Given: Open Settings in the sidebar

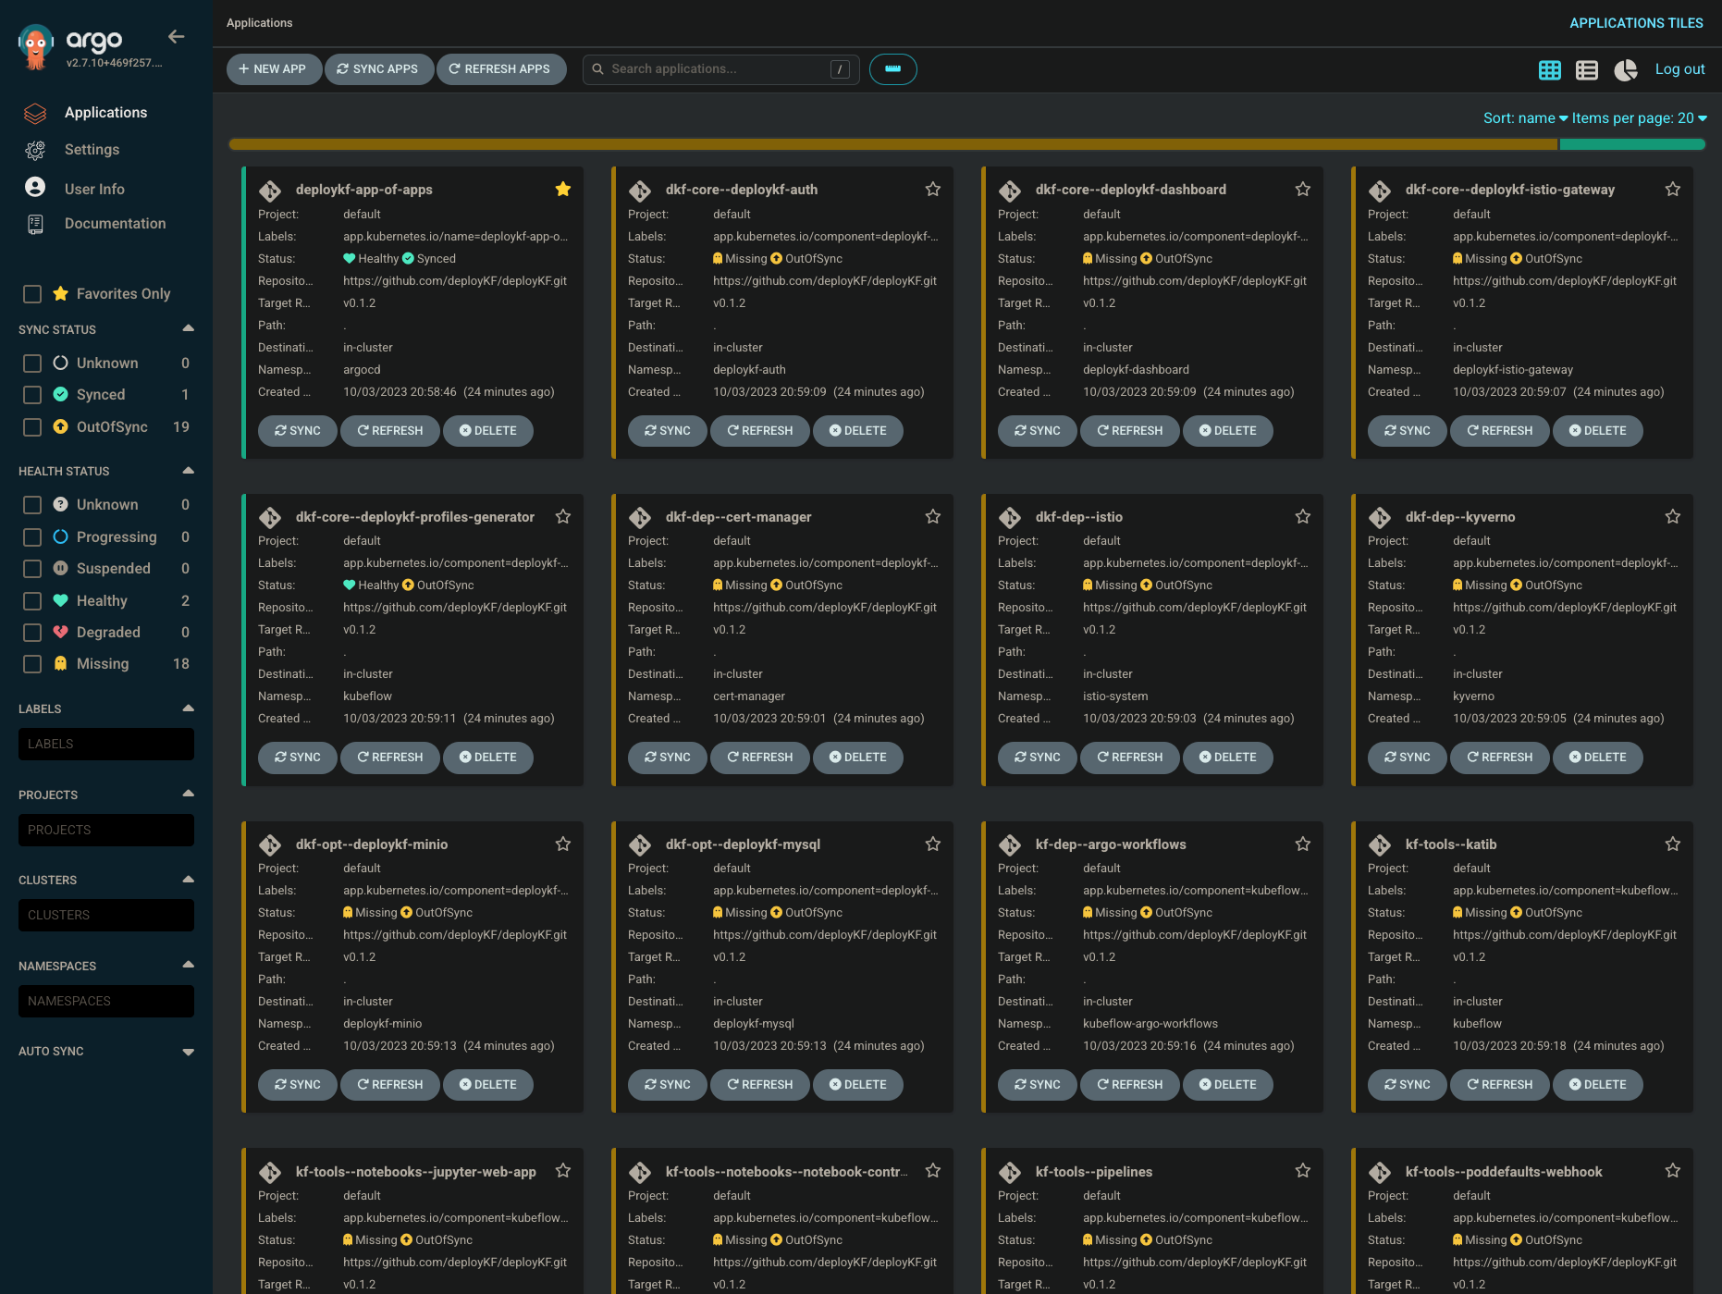Looking at the screenshot, I should click(x=92, y=150).
